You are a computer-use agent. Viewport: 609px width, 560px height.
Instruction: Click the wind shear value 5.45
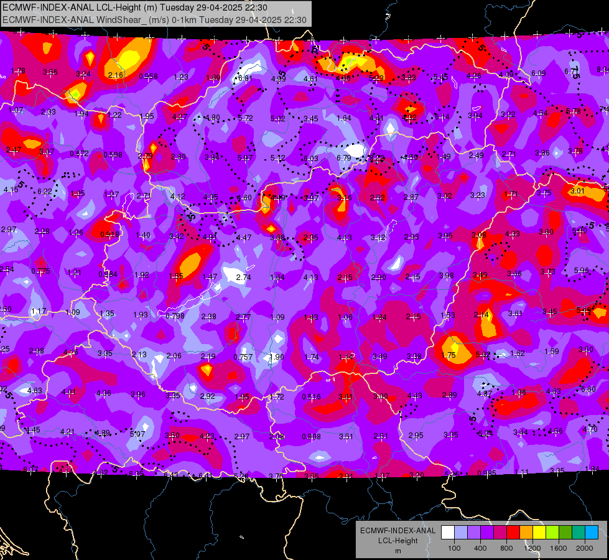click(x=441, y=77)
